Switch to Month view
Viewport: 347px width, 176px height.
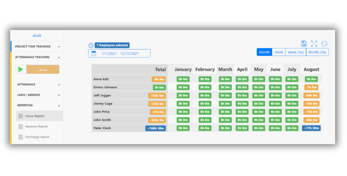pos(264,52)
